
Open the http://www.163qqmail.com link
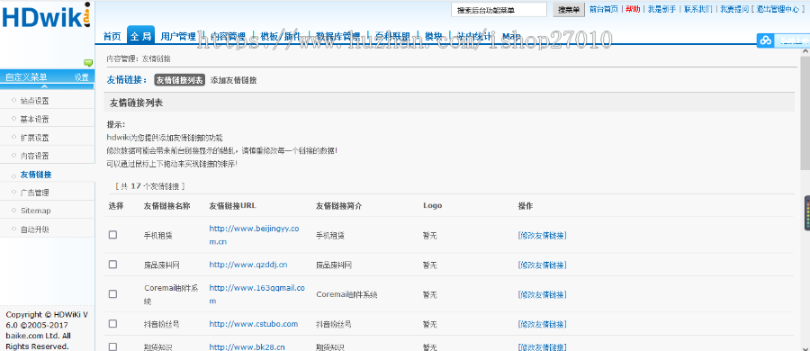pos(256,294)
